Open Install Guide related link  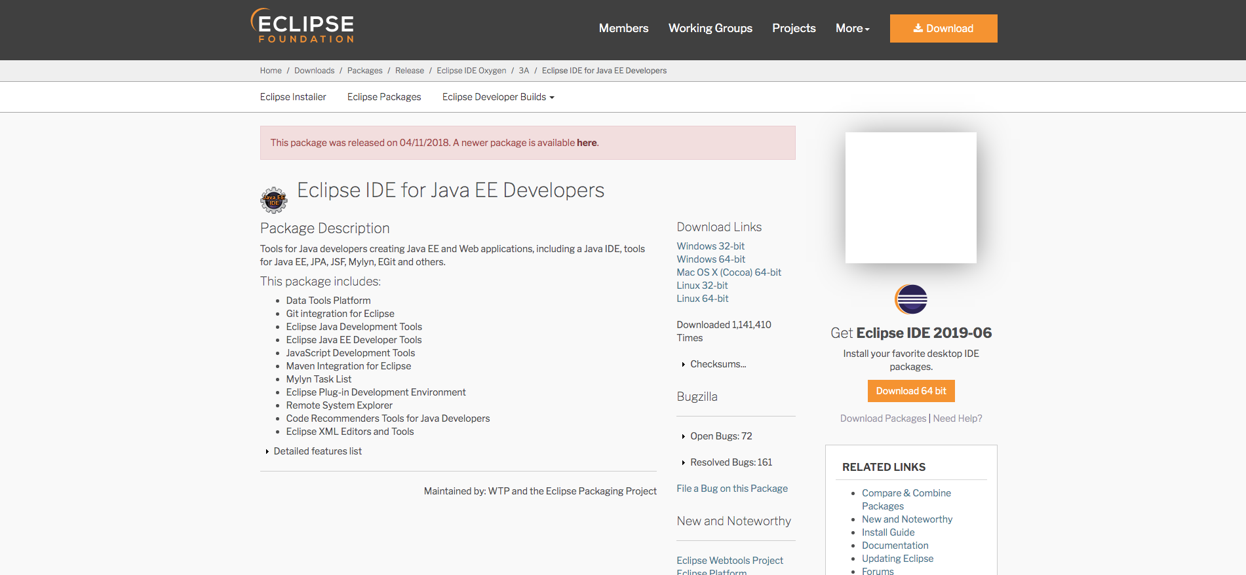pyautogui.click(x=888, y=532)
